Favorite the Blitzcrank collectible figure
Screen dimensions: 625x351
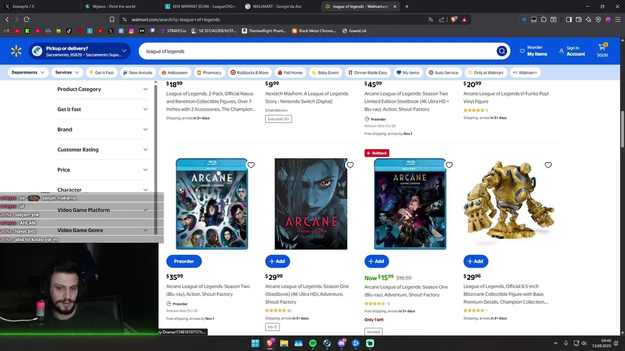click(x=548, y=165)
